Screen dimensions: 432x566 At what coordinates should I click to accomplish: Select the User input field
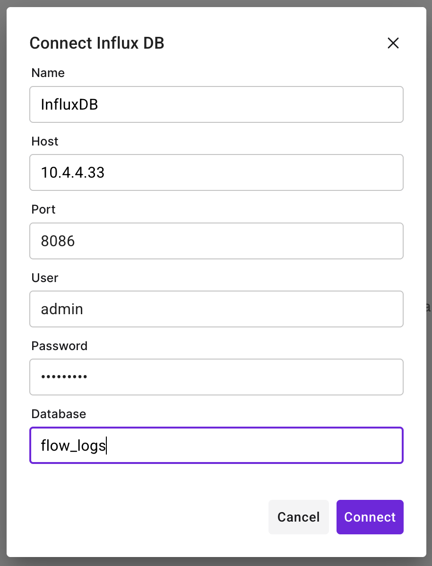point(216,309)
